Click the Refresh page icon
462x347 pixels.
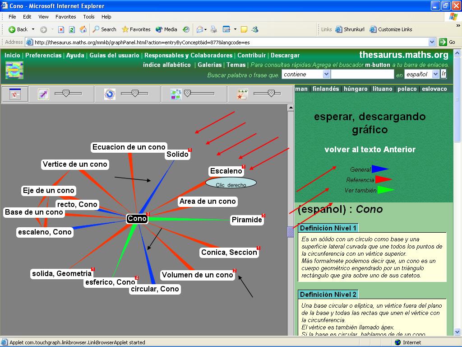coord(72,29)
